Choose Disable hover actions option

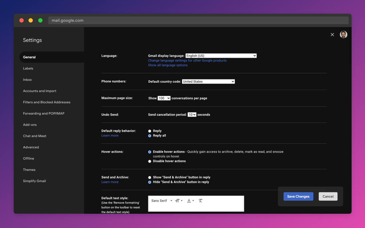[150, 161]
